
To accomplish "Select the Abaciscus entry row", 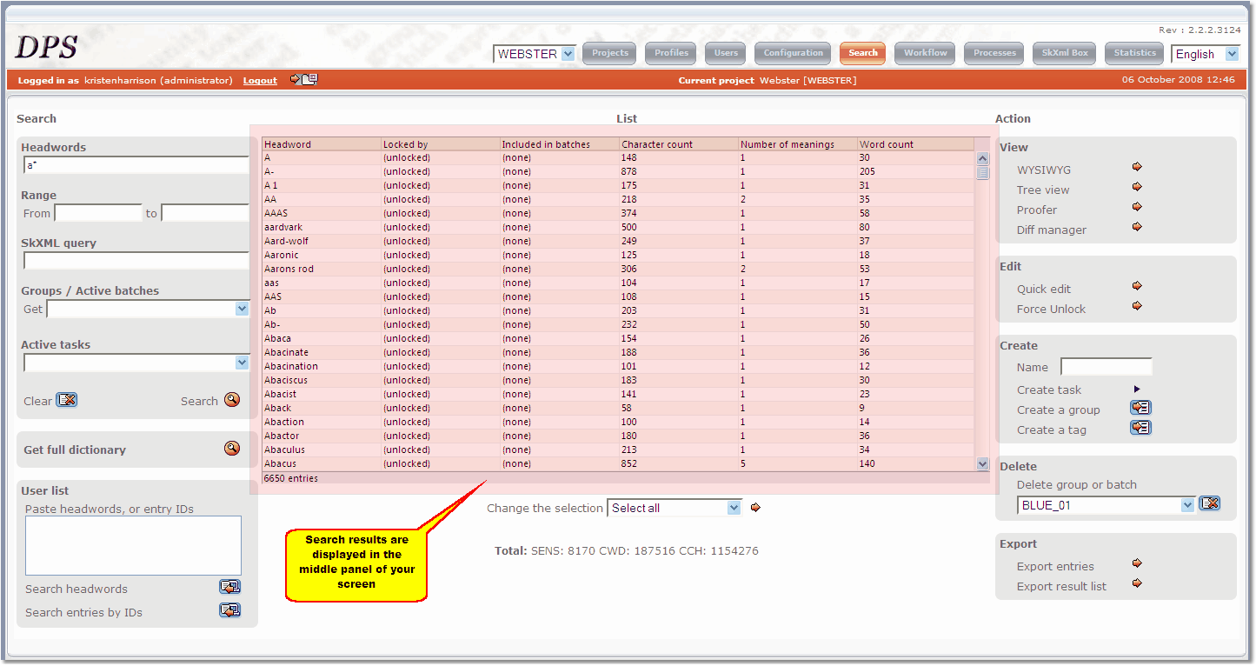I will pyautogui.click(x=618, y=380).
